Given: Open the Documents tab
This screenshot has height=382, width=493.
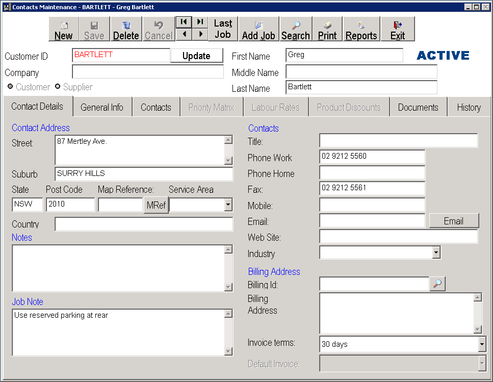Looking at the screenshot, I should click(418, 107).
